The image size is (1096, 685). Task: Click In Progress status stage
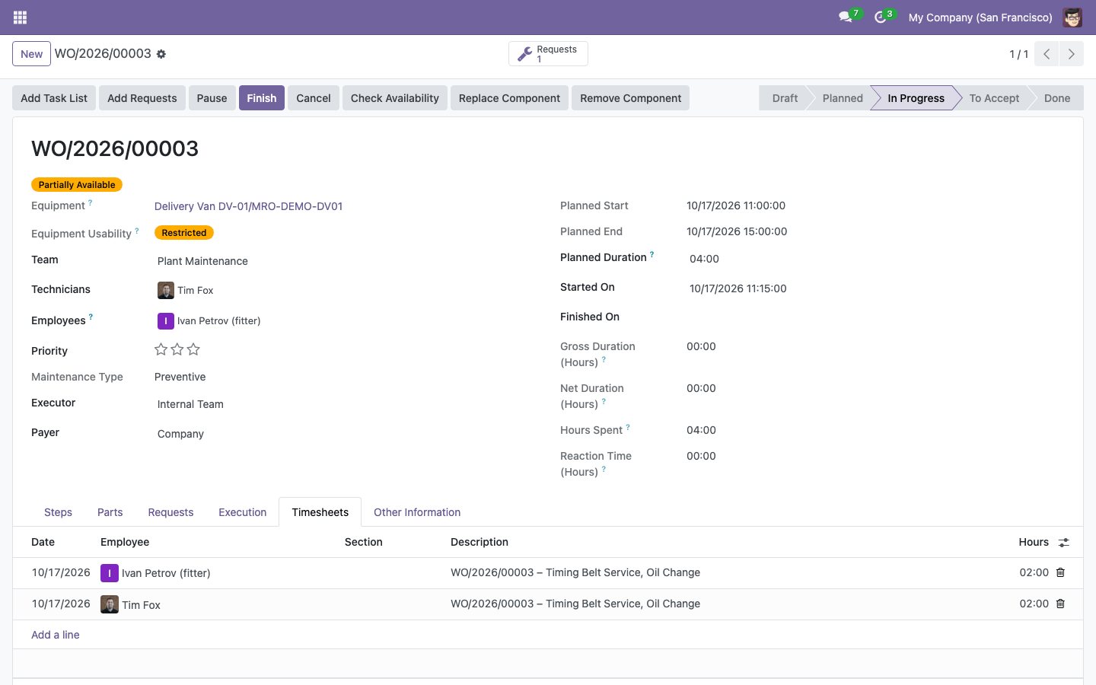click(916, 98)
